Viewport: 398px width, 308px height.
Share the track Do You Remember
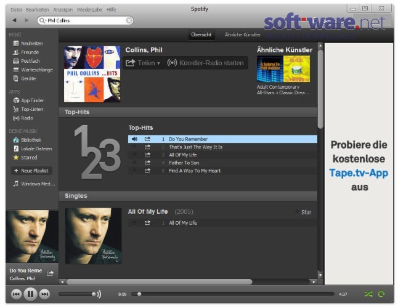[x=147, y=139]
